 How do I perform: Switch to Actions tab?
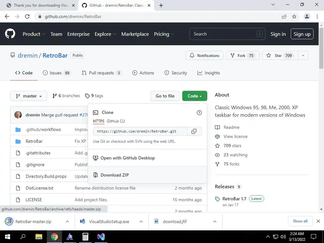click(143, 73)
